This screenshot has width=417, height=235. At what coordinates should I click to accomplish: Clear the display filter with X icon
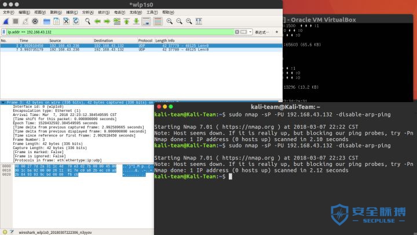pyautogui.click(x=237, y=32)
